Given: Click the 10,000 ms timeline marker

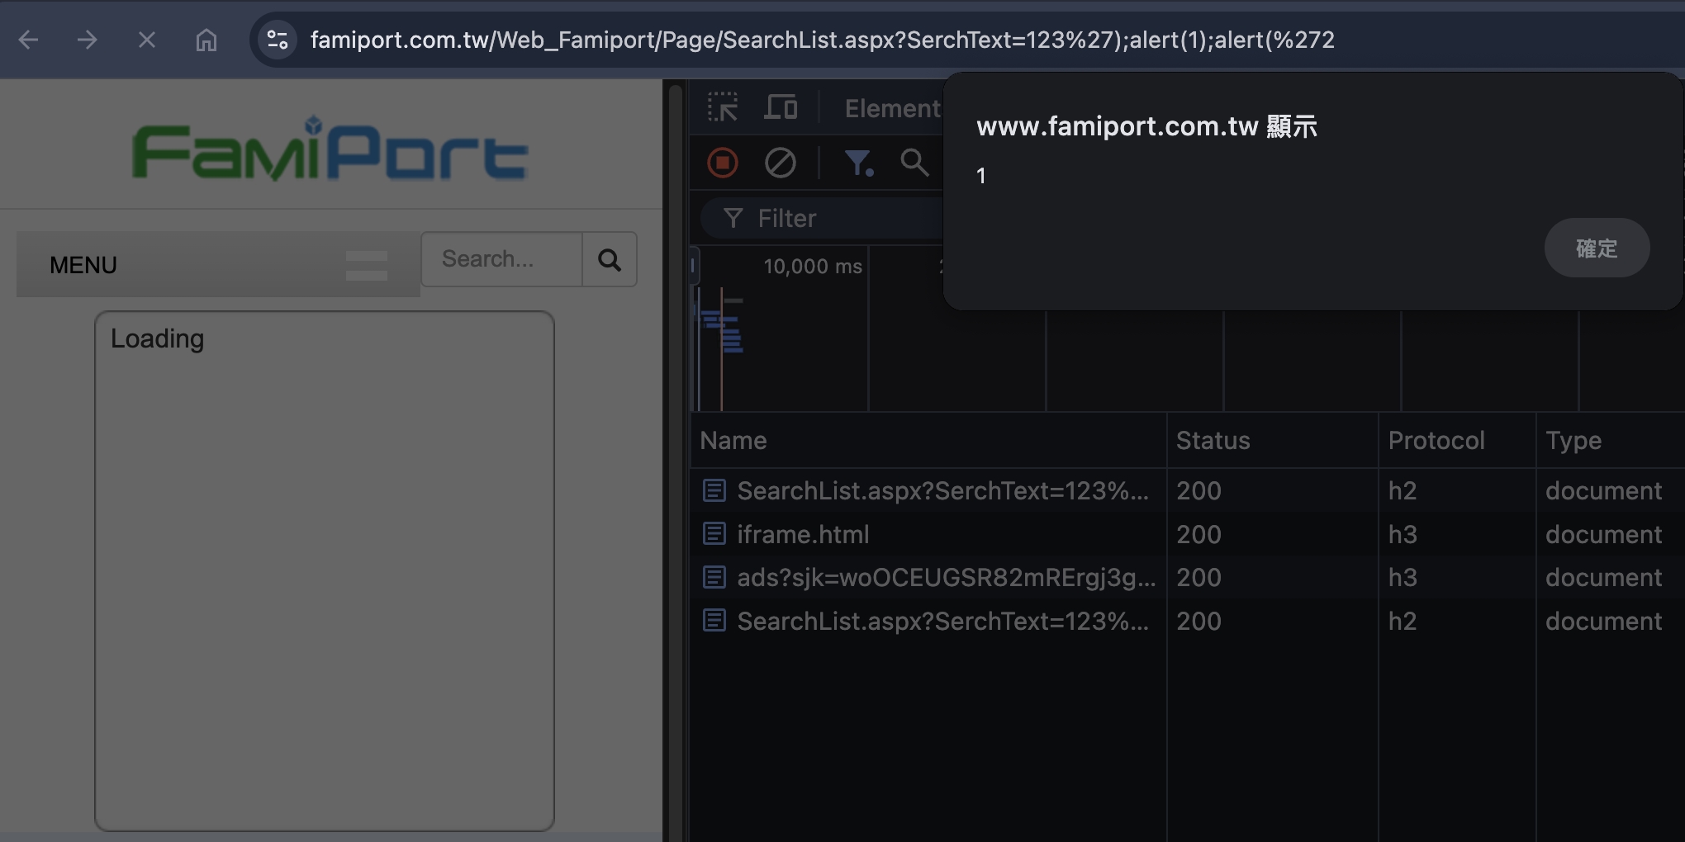Looking at the screenshot, I should (x=813, y=267).
